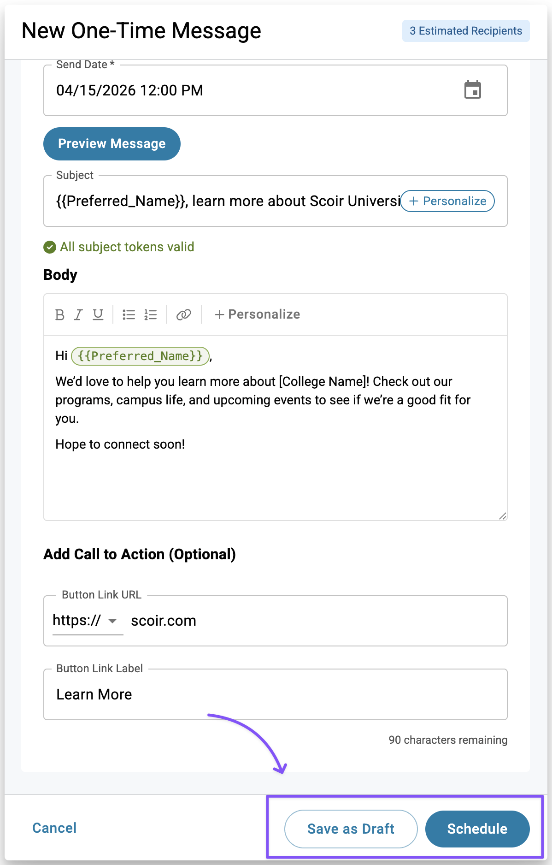This screenshot has height=865, width=552.
Task: Click the Schedule button
Action: click(x=477, y=829)
